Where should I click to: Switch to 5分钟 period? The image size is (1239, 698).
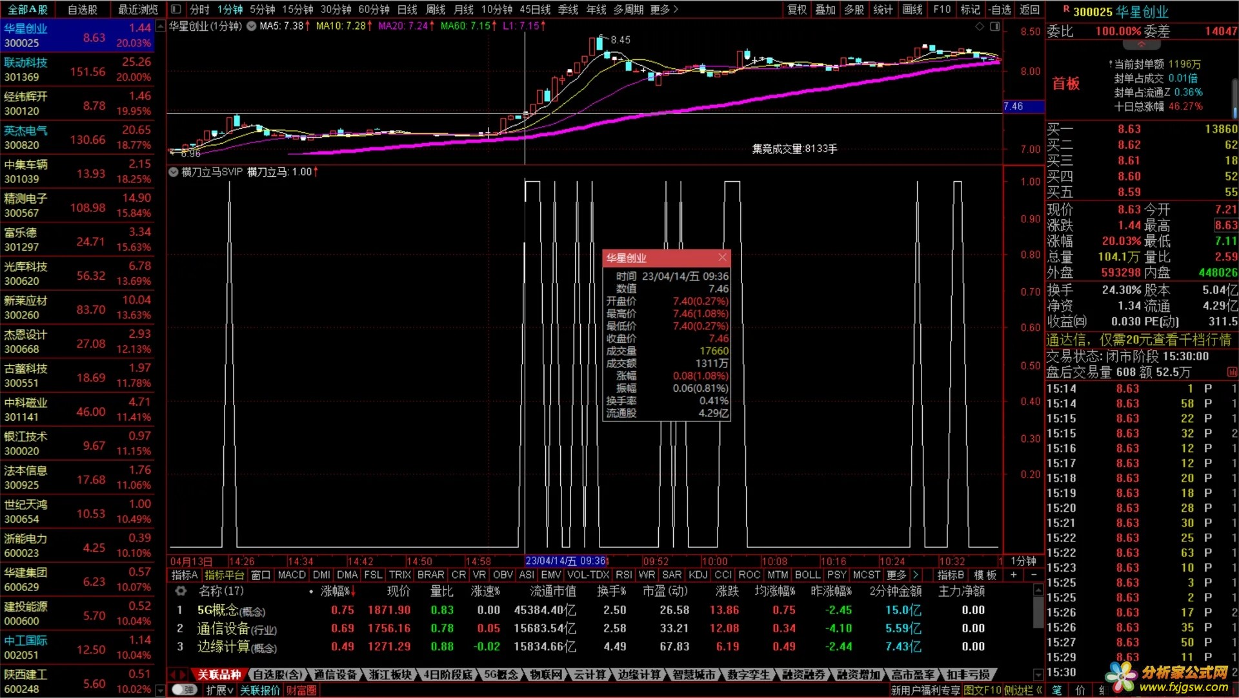[262, 9]
